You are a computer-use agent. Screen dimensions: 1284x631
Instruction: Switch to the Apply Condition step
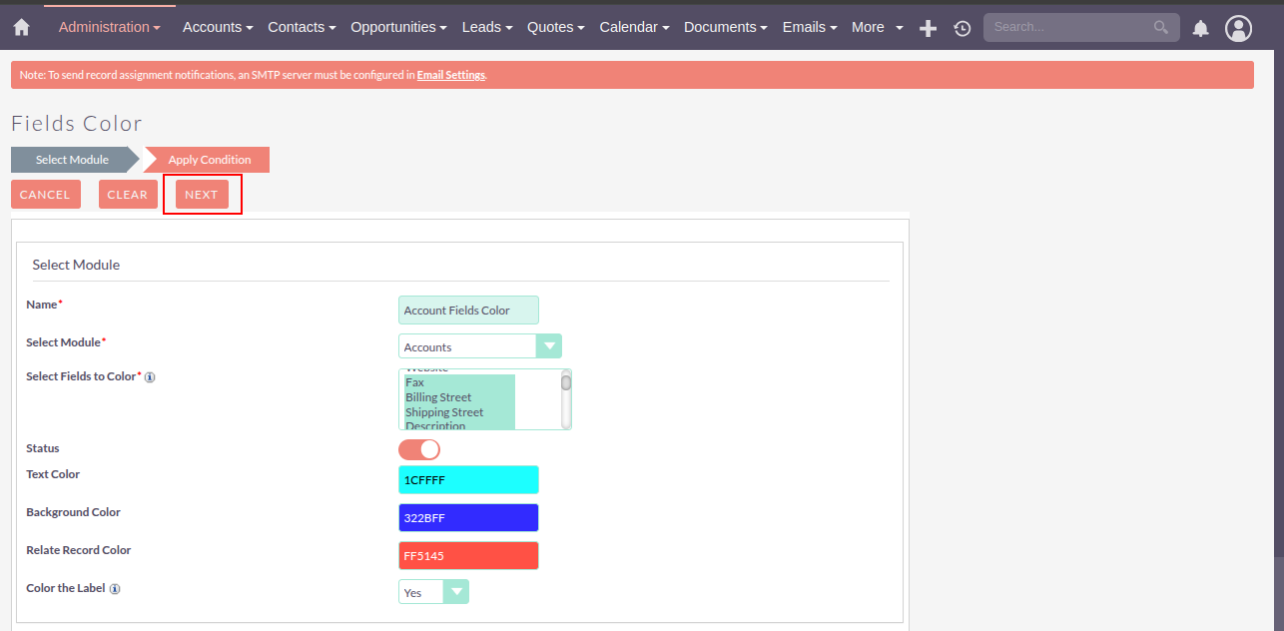click(209, 160)
